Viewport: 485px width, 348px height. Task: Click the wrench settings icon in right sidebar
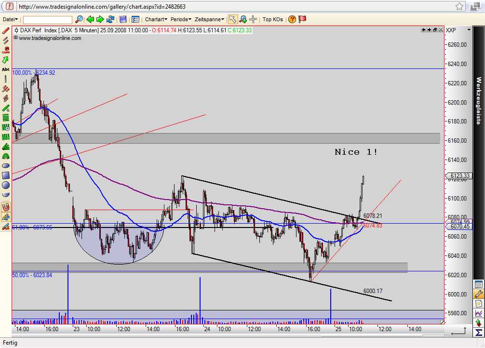coord(479,294)
